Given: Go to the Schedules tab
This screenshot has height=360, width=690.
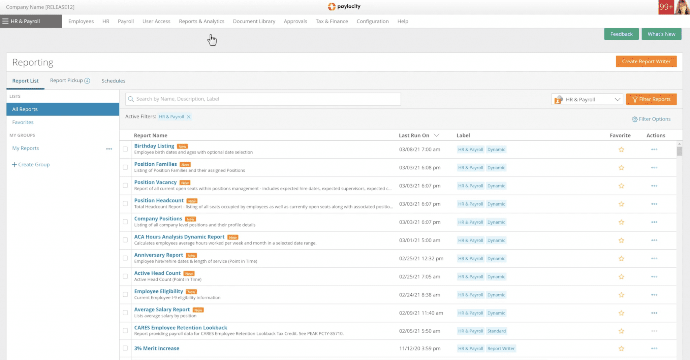Looking at the screenshot, I should 113,81.
